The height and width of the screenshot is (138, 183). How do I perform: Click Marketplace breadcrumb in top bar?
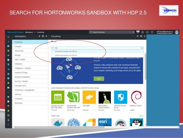pyautogui.click(x=29, y=32)
